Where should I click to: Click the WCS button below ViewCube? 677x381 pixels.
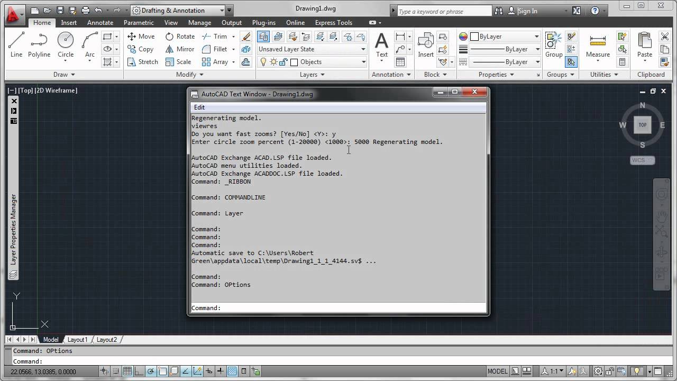(x=643, y=160)
